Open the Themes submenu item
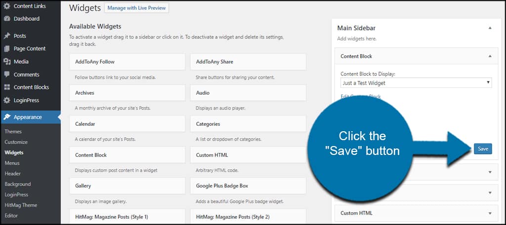 13,132
